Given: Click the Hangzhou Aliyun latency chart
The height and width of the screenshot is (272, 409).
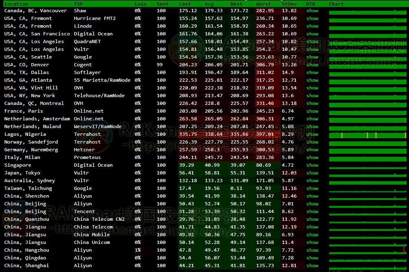Looking at the screenshot, I should [368, 251].
